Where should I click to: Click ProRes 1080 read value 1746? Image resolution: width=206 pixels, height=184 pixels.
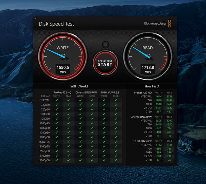click(x=169, y=104)
